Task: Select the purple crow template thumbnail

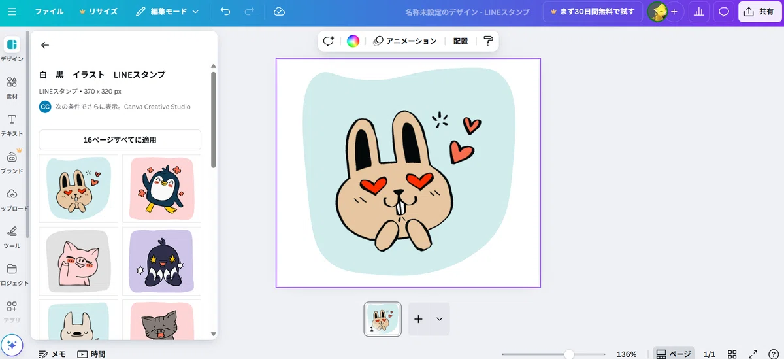Action: coord(161,261)
